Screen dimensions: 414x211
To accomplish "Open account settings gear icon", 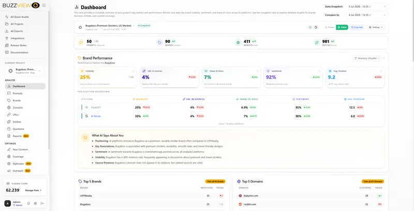I will 35,203.
